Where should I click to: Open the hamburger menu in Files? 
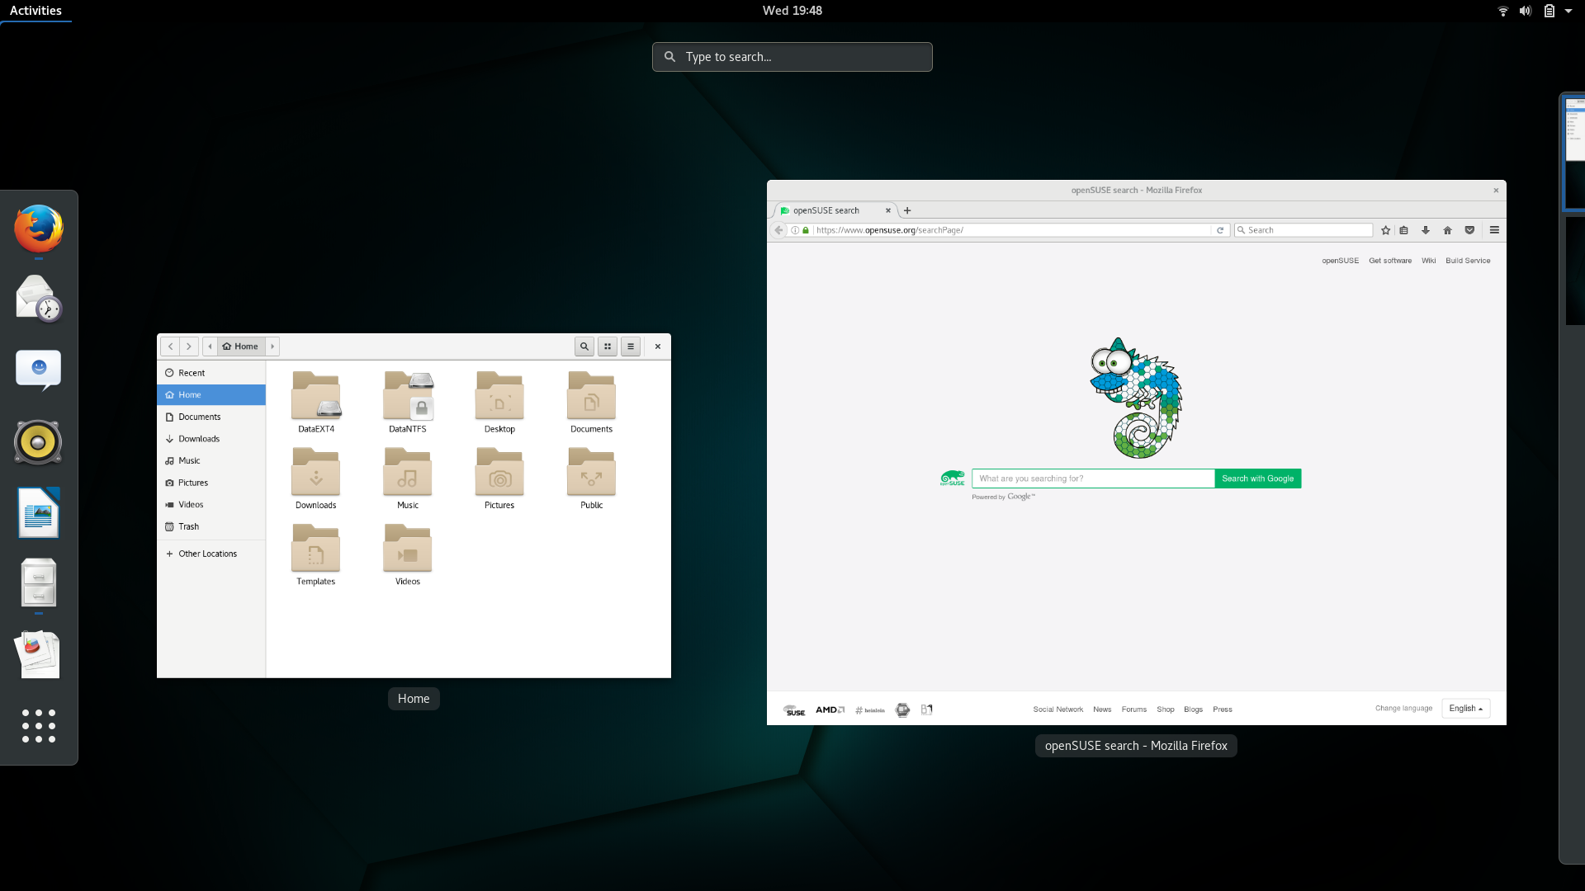pos(631,346)
